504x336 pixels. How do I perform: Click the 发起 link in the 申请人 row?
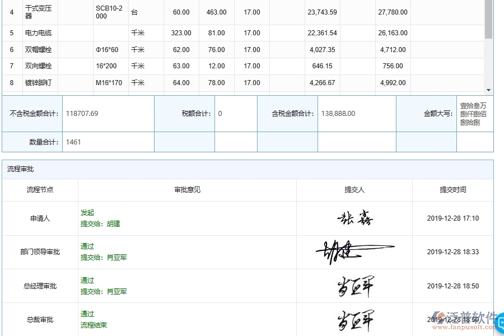(x=87, y=213)
